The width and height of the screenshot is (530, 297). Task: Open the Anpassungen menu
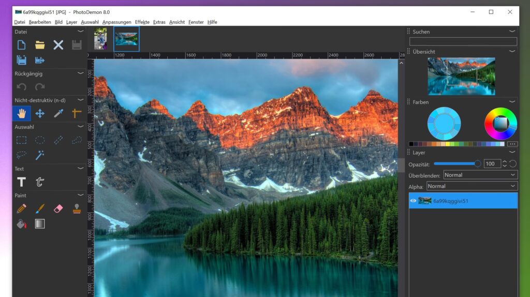point(116,22)
